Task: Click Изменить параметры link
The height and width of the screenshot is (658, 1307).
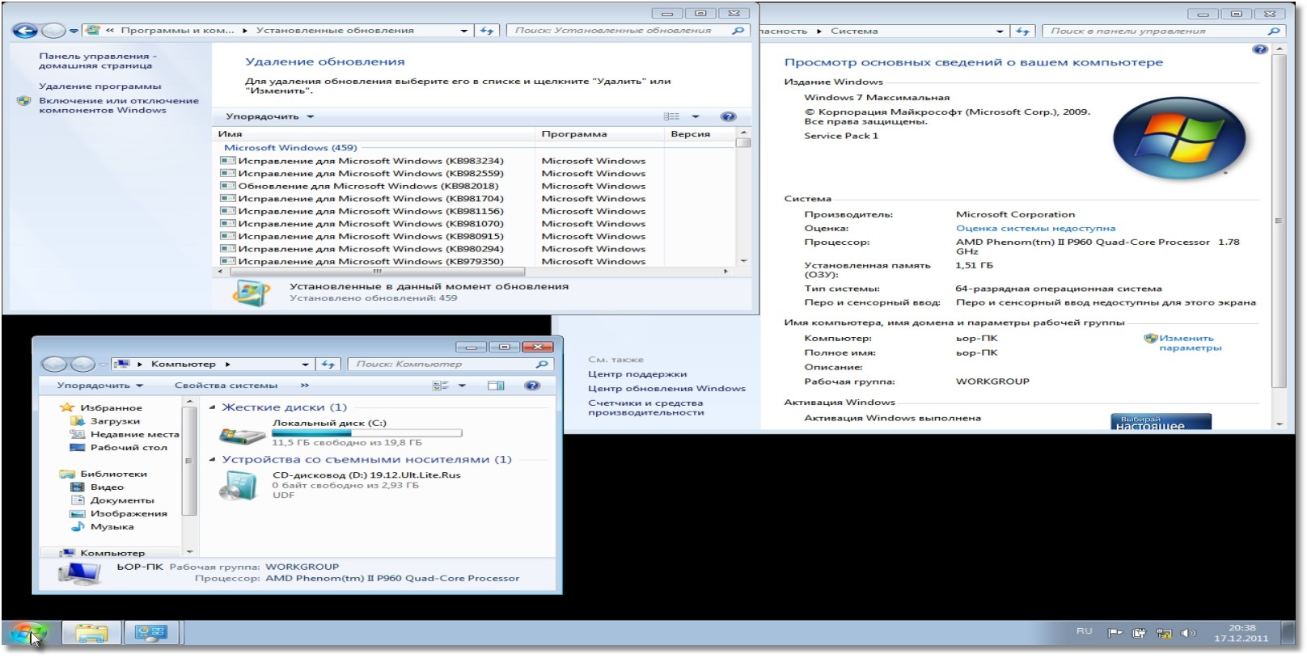Action: click(x=1189, y=343)
